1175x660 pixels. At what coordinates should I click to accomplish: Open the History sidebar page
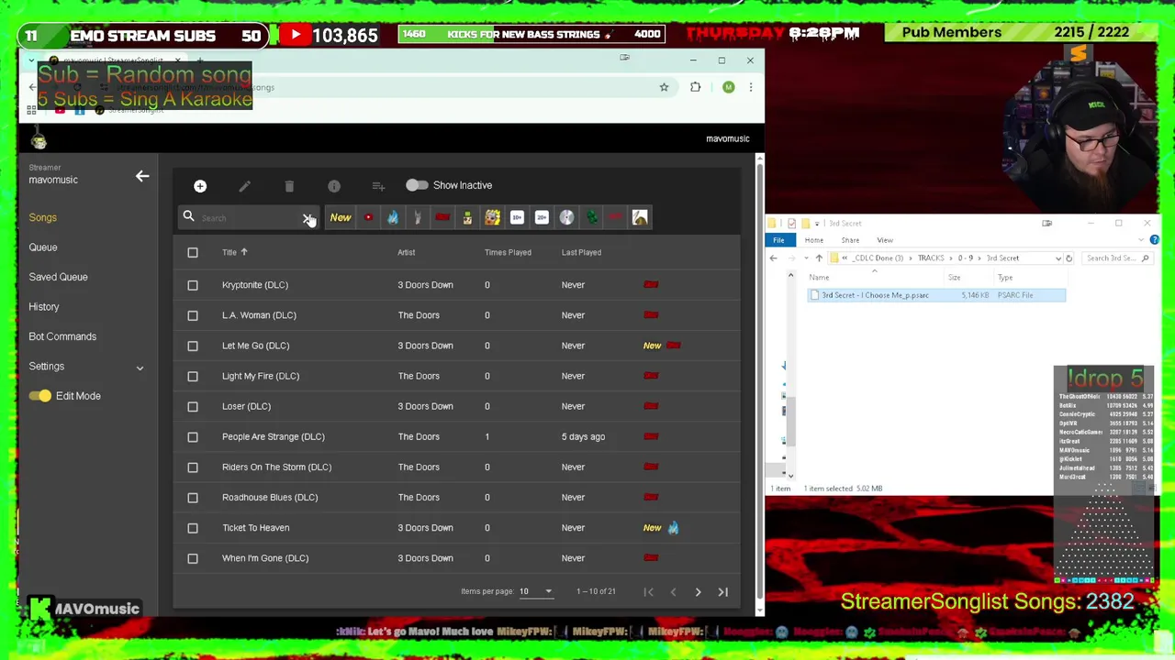click(43, 307)
